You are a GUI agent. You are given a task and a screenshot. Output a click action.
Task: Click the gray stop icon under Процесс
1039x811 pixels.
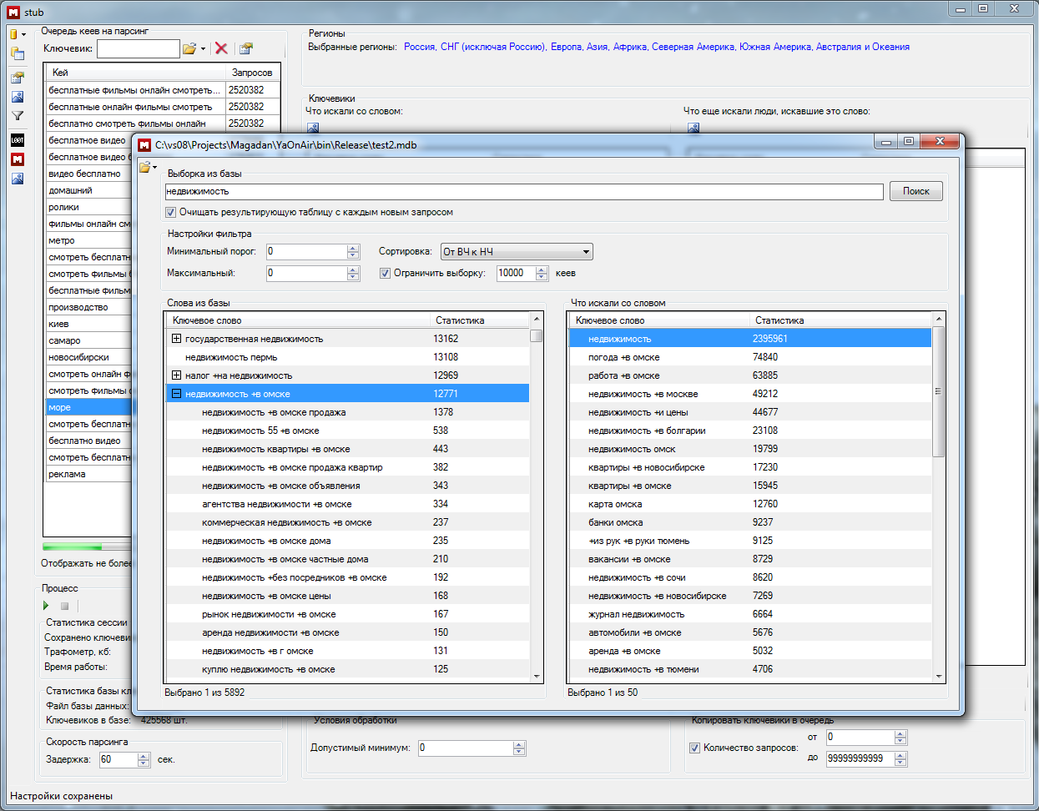point(64,606)
